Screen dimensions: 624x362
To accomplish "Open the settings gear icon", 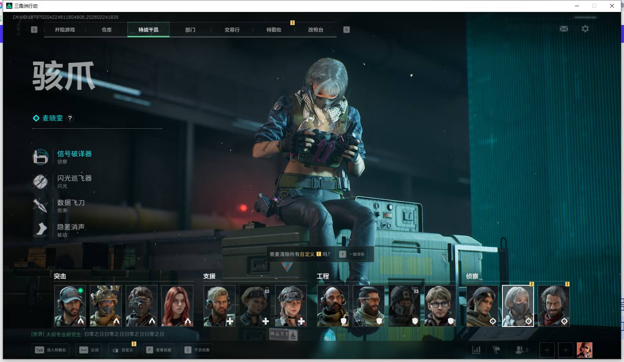I will point(585,29).
